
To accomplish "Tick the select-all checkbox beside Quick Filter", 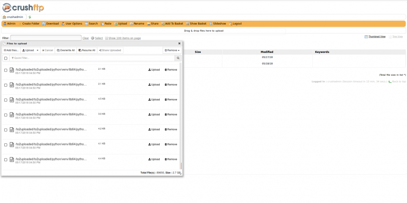I will pyautogui.click(x=6, y=58).
